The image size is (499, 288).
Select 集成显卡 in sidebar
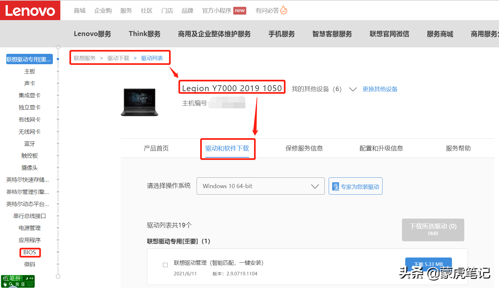(x=30, y=95)
